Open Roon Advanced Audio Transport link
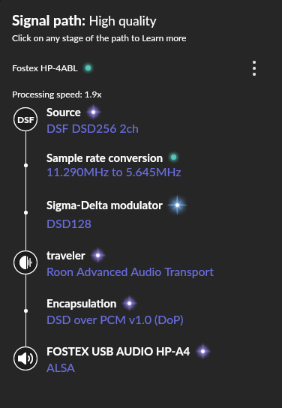Image resolution: width=282 pixels, height=408 pixels. coord(130,272)
